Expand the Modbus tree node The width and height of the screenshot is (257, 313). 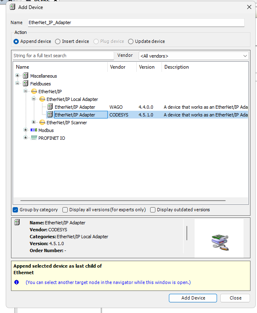click(x=26, y=130)
